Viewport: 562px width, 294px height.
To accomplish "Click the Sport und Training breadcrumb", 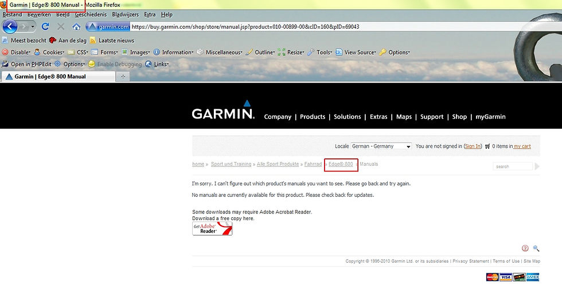I will click(231, 164).
